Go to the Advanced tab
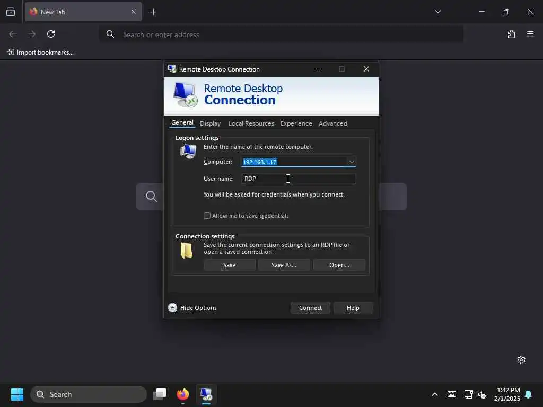543x407 pixels. click(333, 123)
